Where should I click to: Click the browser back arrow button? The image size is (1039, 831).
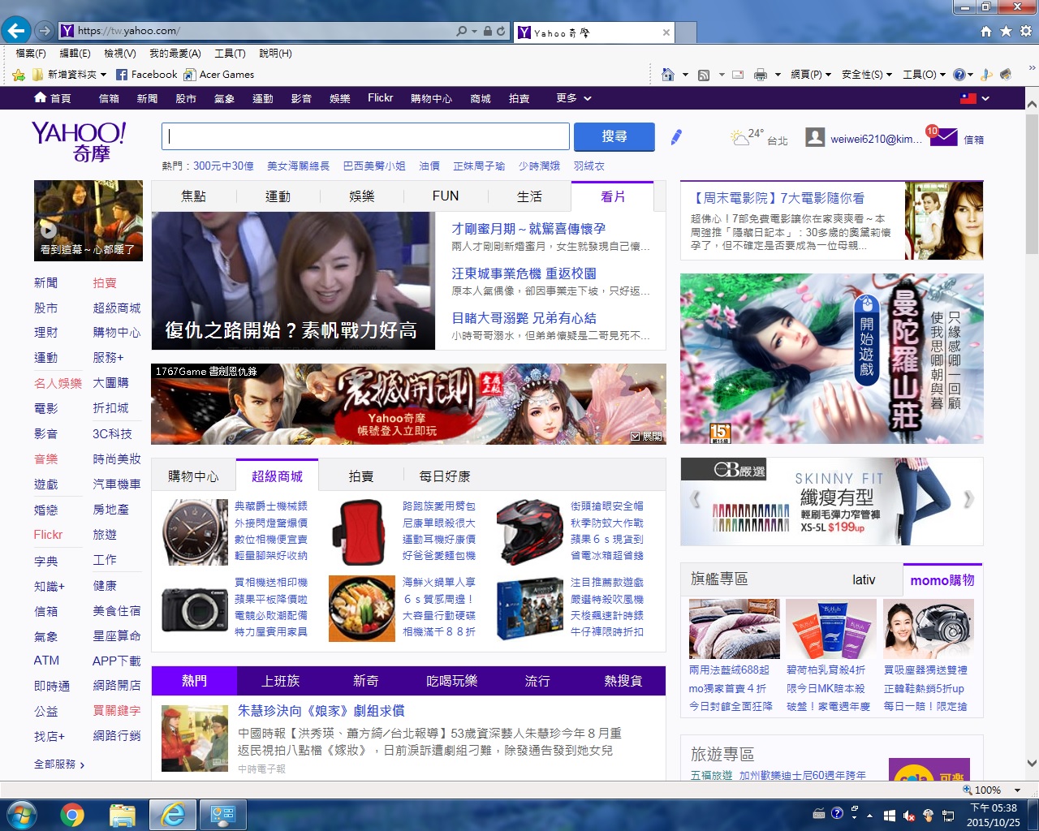pos(16,32)
